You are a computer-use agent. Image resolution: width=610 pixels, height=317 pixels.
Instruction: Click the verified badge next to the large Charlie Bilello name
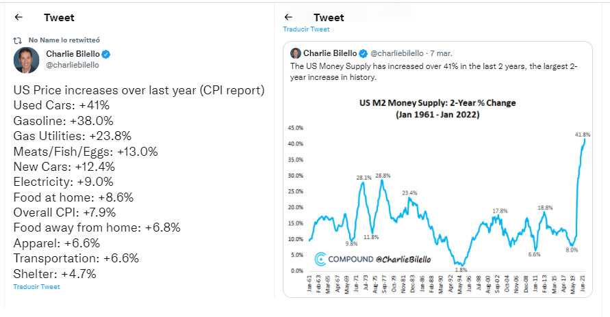(107, 54)
